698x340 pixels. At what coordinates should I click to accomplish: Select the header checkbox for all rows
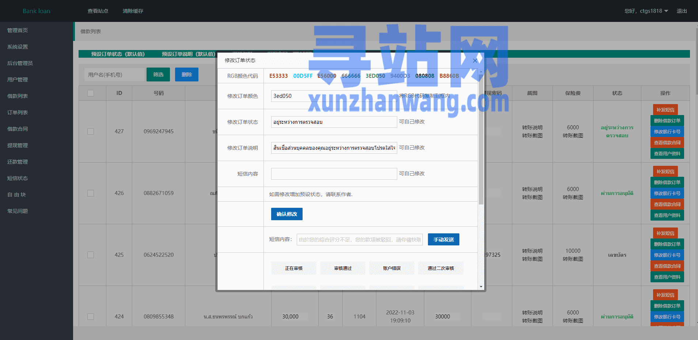point(91,93)
